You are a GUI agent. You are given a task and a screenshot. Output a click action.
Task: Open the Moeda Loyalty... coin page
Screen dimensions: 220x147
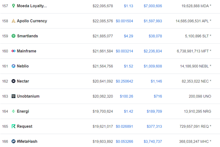(x=32, y=6)
